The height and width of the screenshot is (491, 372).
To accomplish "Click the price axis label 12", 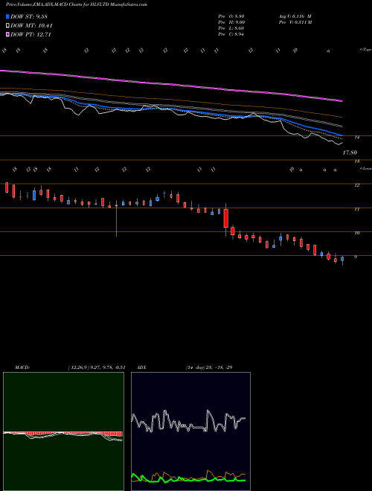I will click(x=356, y=185).
